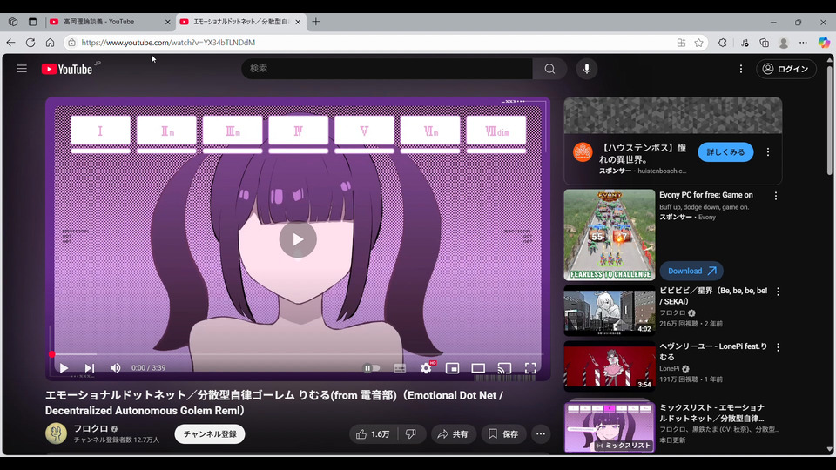
Task: Click the thumbs-down dislike button
Action: pyautogui.click(x=411, y=433)
